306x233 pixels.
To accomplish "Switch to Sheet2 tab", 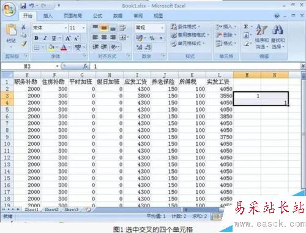I will pyautogui.click(x=51, y=210).
